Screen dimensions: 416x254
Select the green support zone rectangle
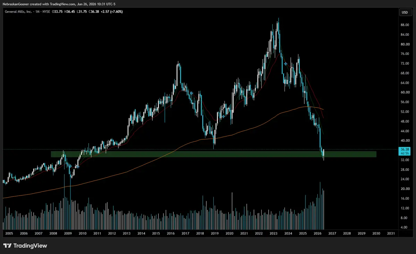(x=214, y=154)
